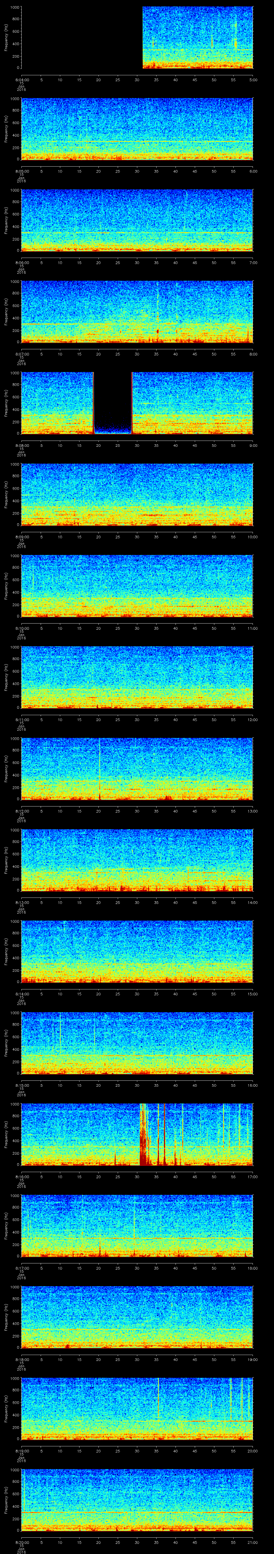The image size is (274, 1554).
Task: Click the red spot near 35 seconds in 8:07:00 spectrogram
Action: point(157,331)
